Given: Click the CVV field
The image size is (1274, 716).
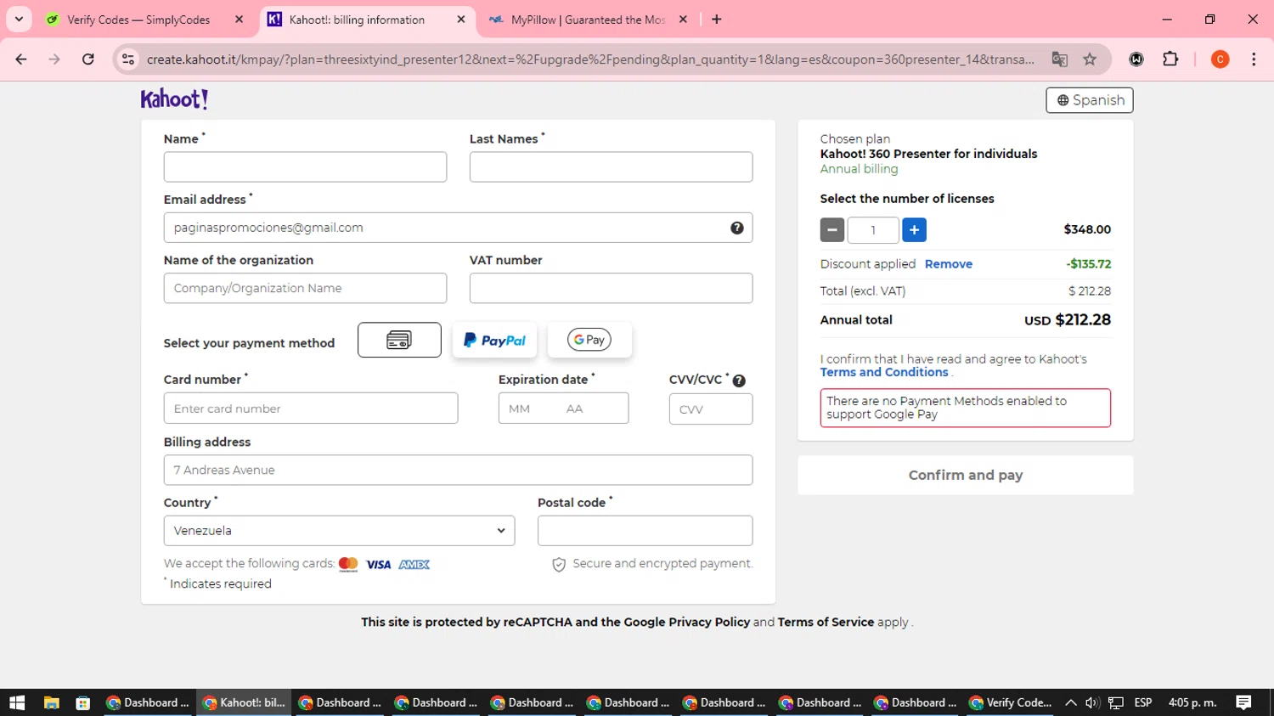Looking at the screenshot, I should [711, 409].
